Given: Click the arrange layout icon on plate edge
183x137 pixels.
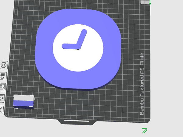Looking at the screenshot, I should click(3, 87).
